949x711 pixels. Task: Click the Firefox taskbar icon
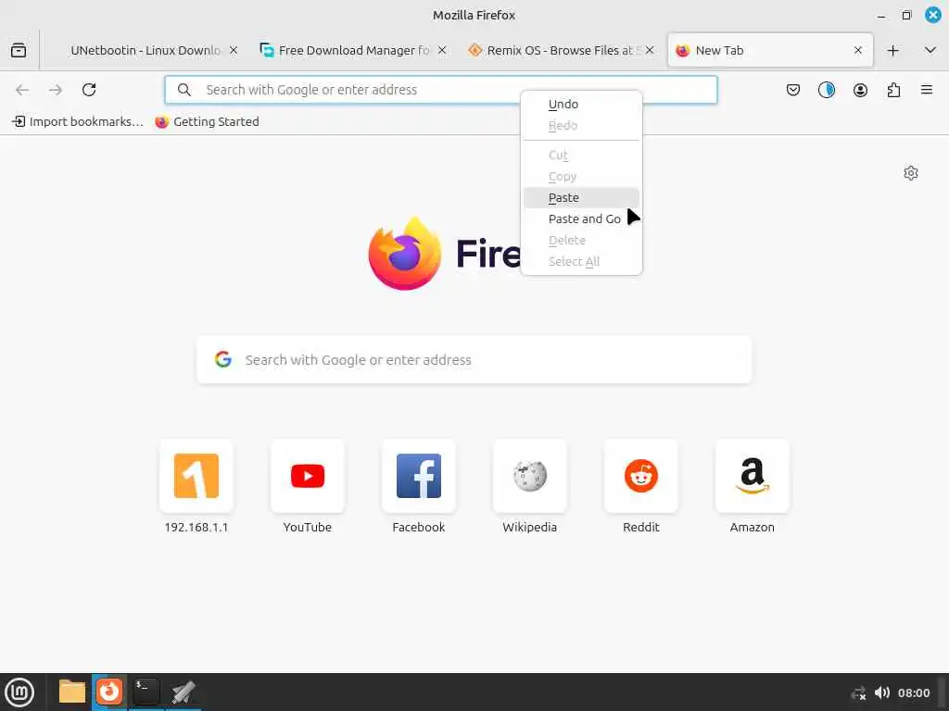(109, 692)
